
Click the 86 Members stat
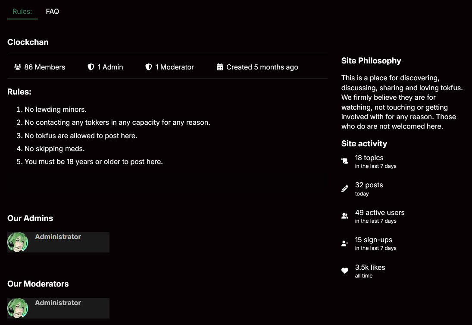coord(45,67)
